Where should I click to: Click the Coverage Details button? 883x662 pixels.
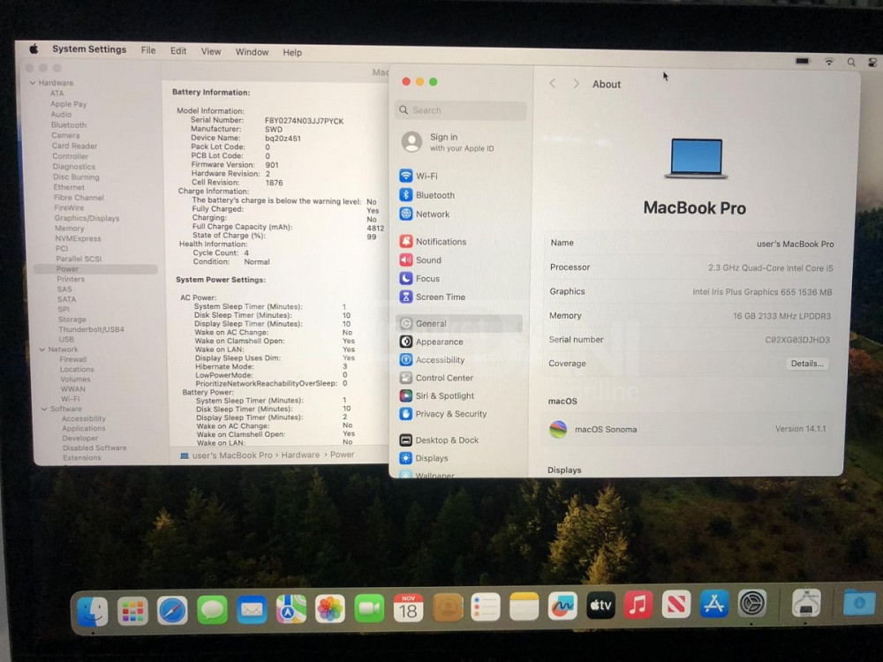(806, 364)
